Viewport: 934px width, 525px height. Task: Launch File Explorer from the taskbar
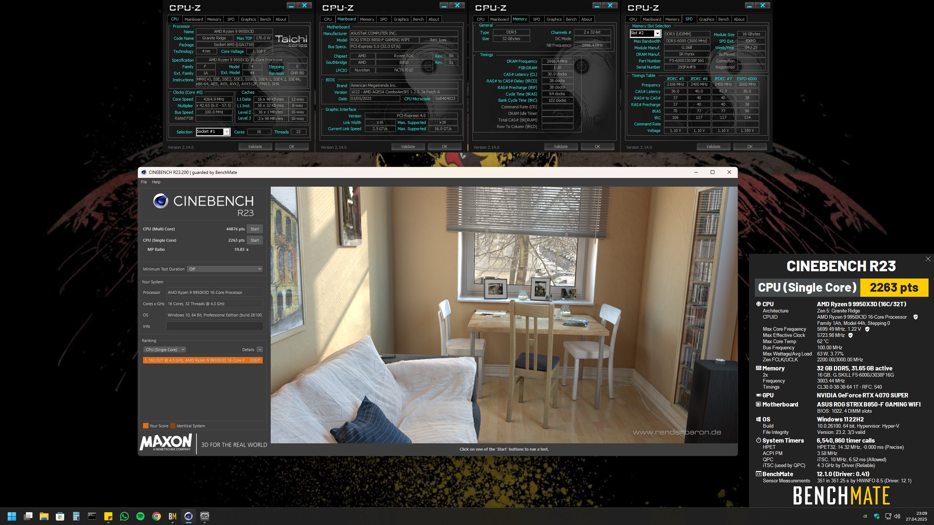[x=44, y=516]
